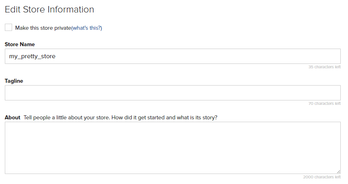Focus the About text area
The width and height of the screenshot is (348, 184).
point(173,148)
